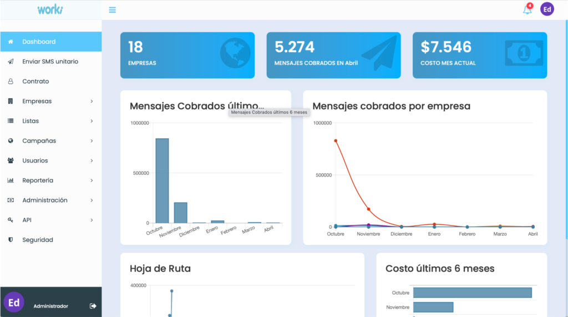Screen dimensions: 568x317
Task: Go to the Contrato page
Action: point(50,81)
